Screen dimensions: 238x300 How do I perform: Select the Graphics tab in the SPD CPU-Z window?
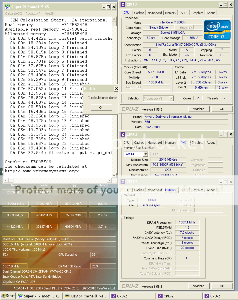coord(197,143)
